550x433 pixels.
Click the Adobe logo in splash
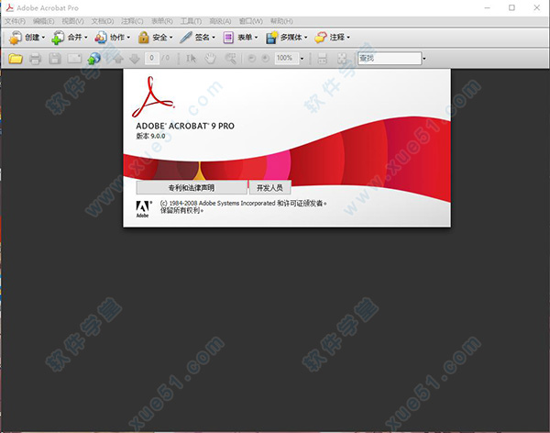(x=144, y=209)
